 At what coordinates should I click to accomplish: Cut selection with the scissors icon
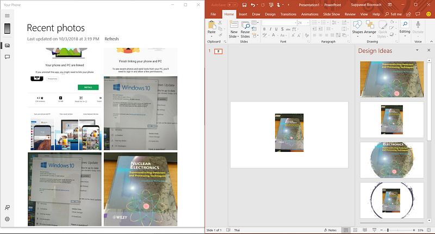pyautogui.click(x=220, y=22)
